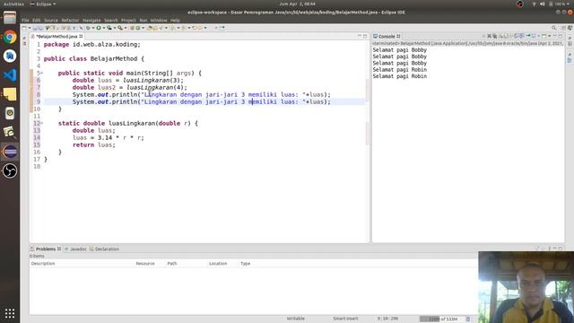The width and height of the screenshot is (574, 323).
Task: Toggle show console on standard error change
Action: pos(522,36)
